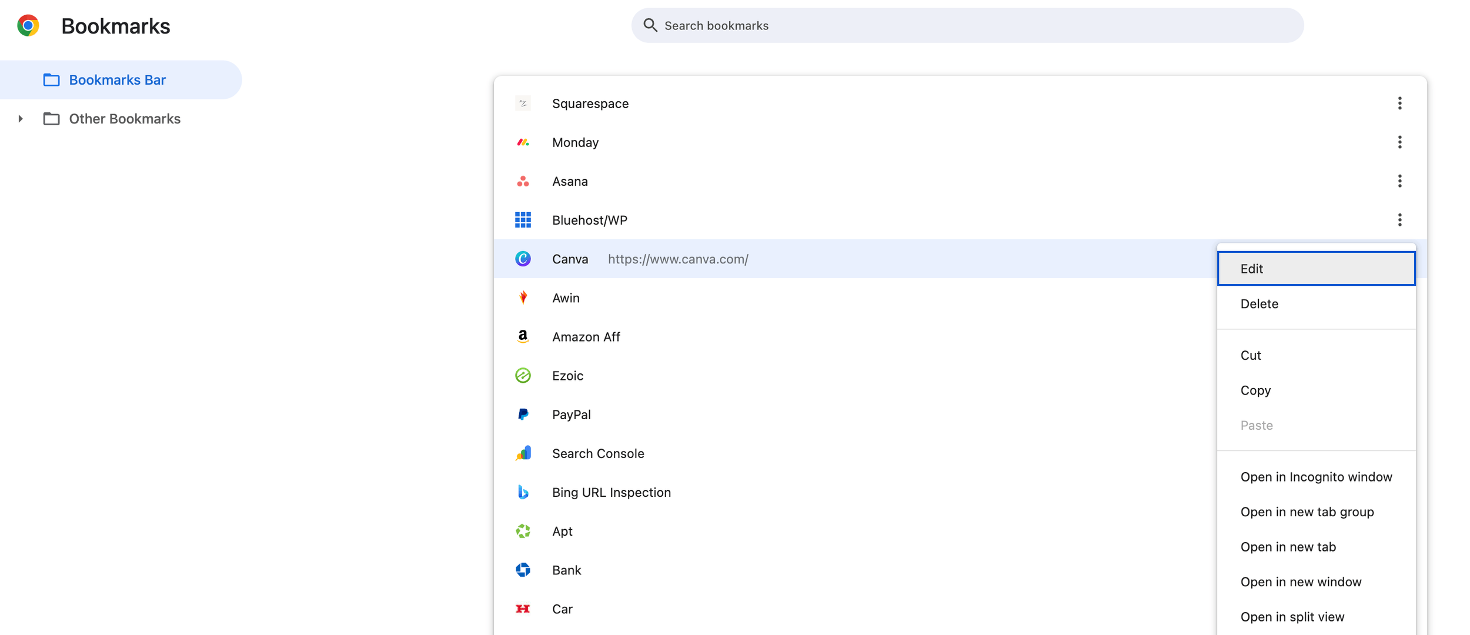Select Cut from the context menu
Viewport: 1470px width, 635px height.
tap(1316, 355)
